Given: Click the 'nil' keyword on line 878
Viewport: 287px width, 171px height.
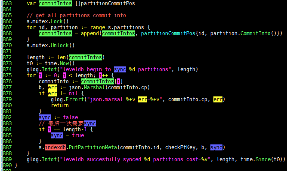Looking at the screenshot, I should pyautogui.click(x=73, y=93).
